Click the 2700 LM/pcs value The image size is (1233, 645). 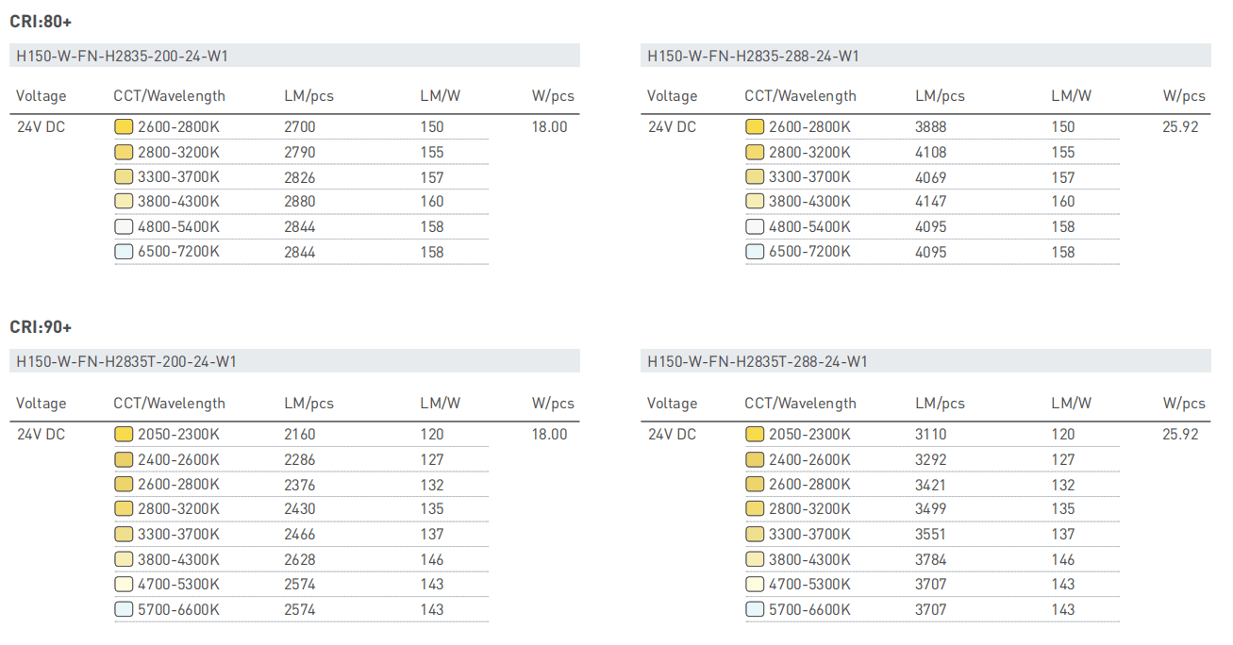click(300, 126)
